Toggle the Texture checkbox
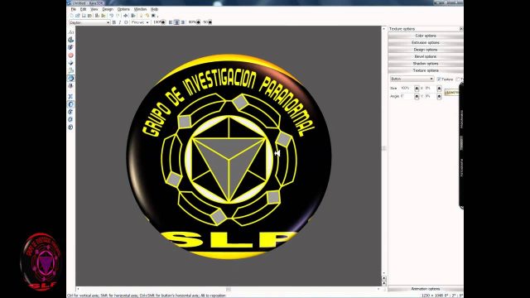Screen dimensions: 530x298 (439, 79)
